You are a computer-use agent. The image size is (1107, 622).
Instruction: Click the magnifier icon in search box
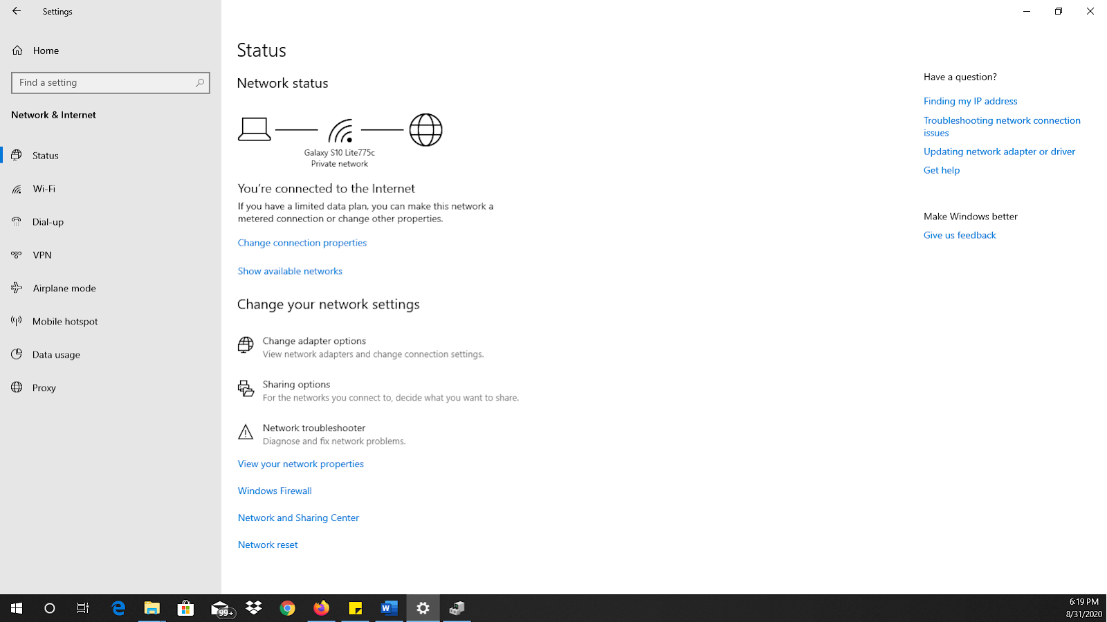click(x=200, y=83)
